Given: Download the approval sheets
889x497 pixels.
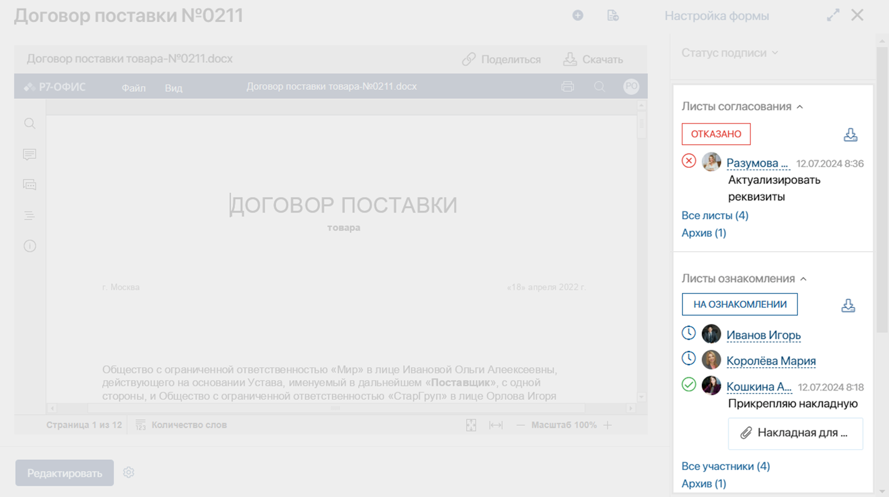Looking at the screenshot, I should (x=850, y=135).
